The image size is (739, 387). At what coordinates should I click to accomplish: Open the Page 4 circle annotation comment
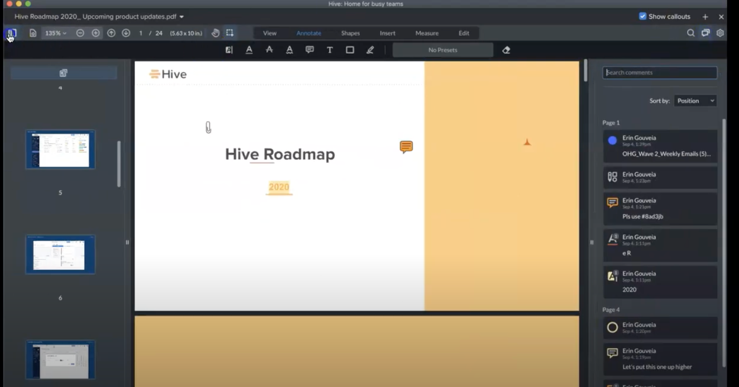tap(660, 328)
